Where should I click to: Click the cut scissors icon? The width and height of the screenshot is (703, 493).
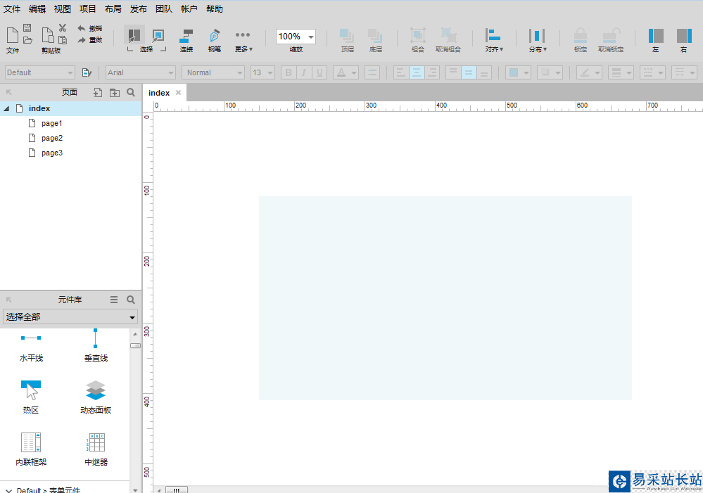pos(63,28)
